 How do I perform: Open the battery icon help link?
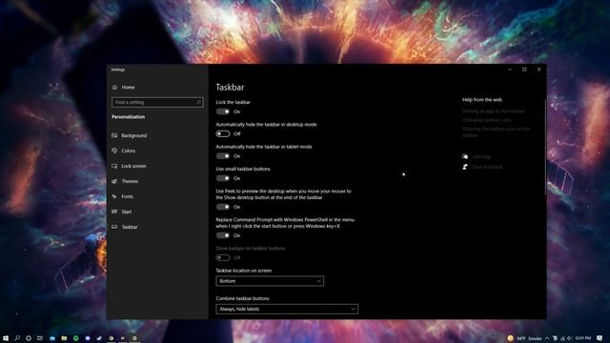496,131
